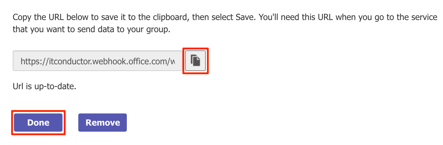Click the Remove button
Image resolution: width=443 pixels, height=145 pixels.
tap(103, 123)
